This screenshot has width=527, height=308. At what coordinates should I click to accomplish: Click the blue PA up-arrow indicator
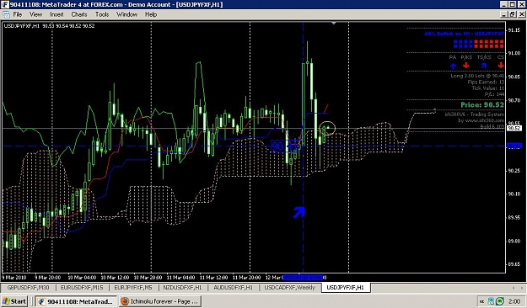[x=453, y=66]
